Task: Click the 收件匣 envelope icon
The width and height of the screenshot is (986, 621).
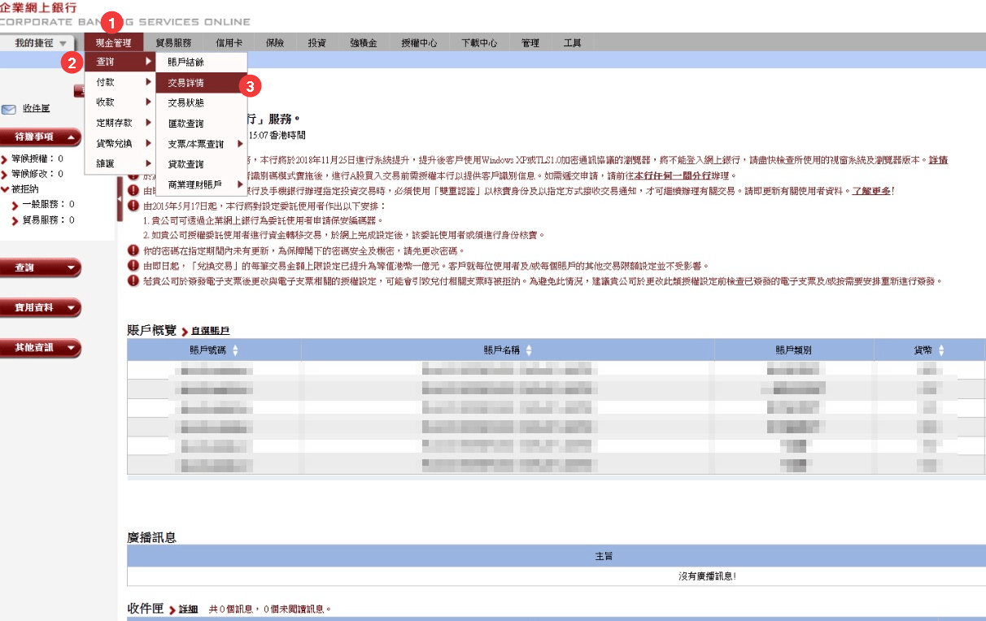Action: tap(9, 109)
